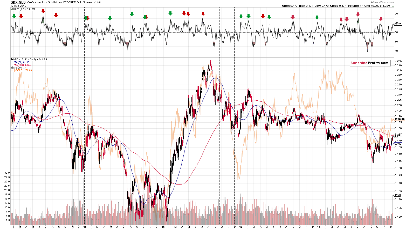Click the candlestick icon before GDX:GLD (Daily)

12,60
